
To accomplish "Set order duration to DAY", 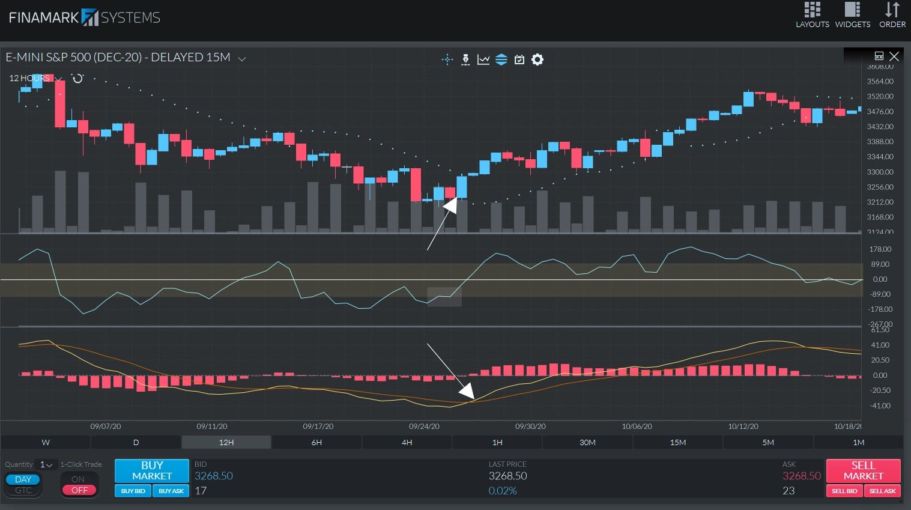I will (x=22, y=479).
